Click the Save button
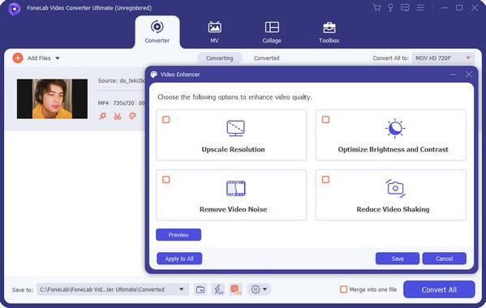The height and width of the screenshot is (308, 486). coord(398,259)
